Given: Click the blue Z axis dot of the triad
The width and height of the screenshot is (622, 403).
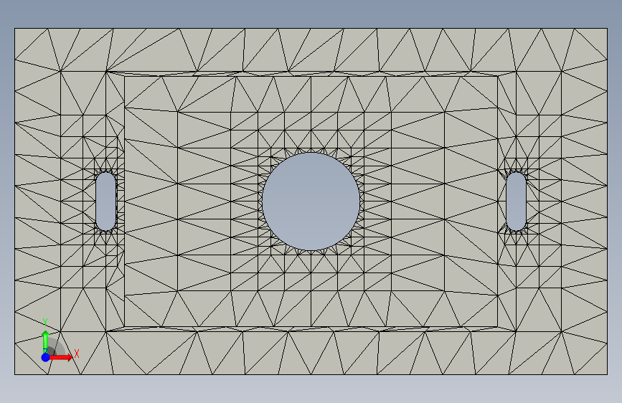Looking at the screenshot, I should click(46, 357).
